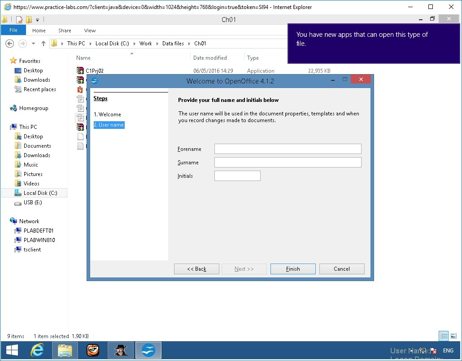Select PLABWIN810 network computer
The width and height of the screenshot is (462, 361).
(39, 240)
